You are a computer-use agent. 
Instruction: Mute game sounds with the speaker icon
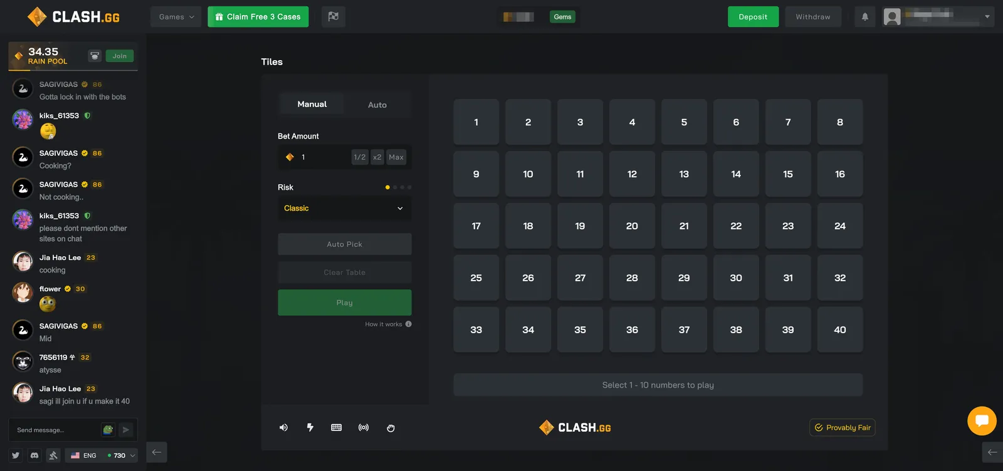pos(283,428)
